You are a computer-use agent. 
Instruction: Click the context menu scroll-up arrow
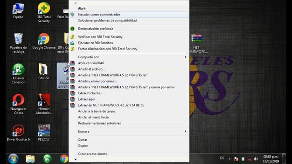(x=75, y=3)
